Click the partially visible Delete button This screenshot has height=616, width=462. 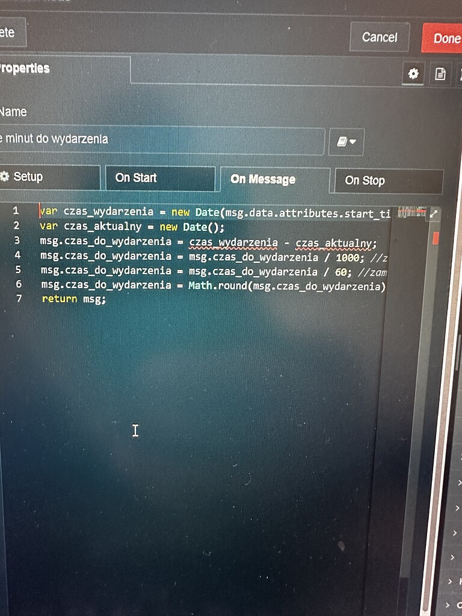(12, 32)
